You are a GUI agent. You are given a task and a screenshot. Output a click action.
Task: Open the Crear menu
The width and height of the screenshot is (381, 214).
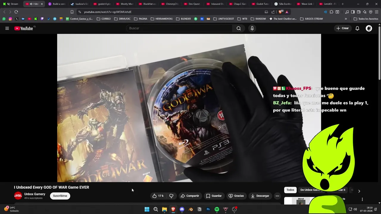342,28
